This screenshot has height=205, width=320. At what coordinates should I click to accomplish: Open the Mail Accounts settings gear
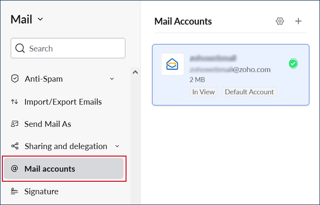click(x=280, y=21)
